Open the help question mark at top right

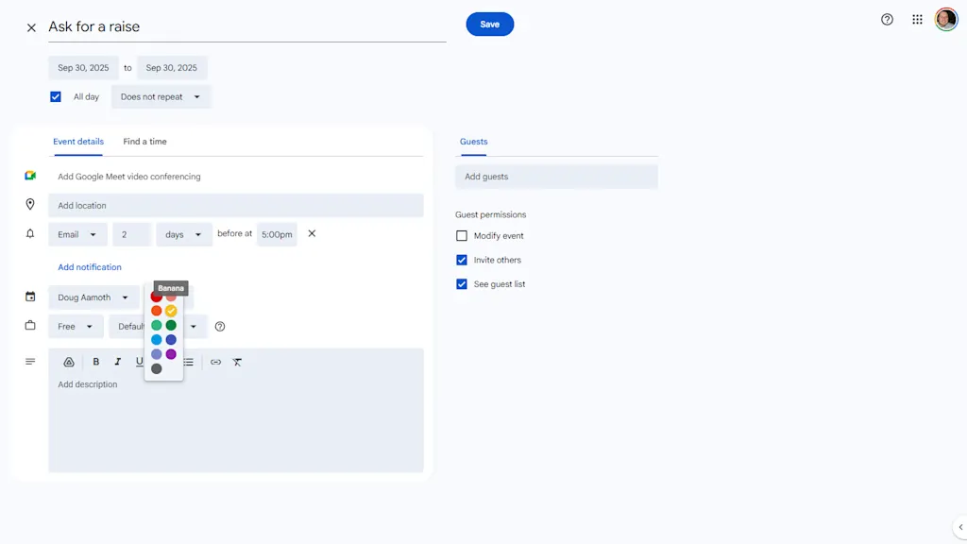pos(887,20)
